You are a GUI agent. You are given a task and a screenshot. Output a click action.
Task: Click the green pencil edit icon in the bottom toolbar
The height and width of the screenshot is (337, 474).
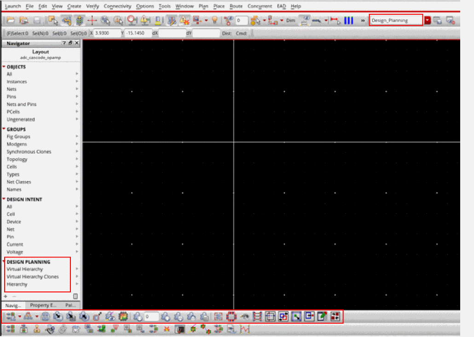click(x=322, y=316)
